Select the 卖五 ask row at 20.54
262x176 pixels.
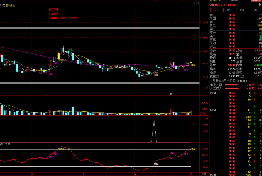pyautogui.click(x=236, y=15)
